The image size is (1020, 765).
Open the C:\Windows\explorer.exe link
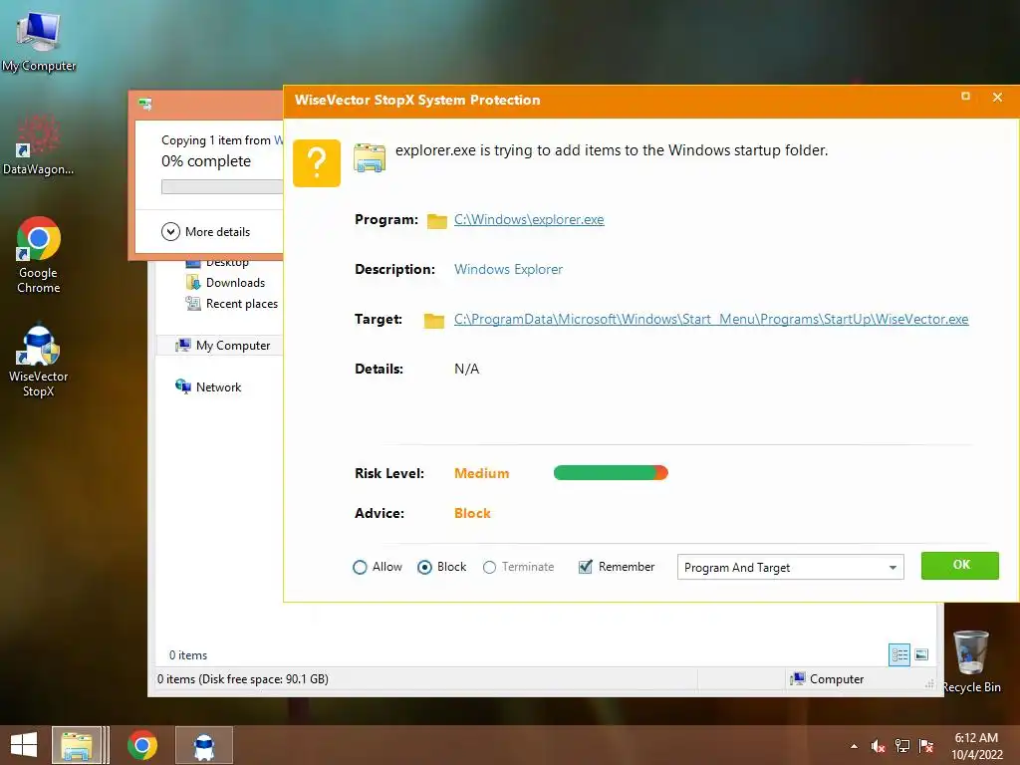pos(529,219)
